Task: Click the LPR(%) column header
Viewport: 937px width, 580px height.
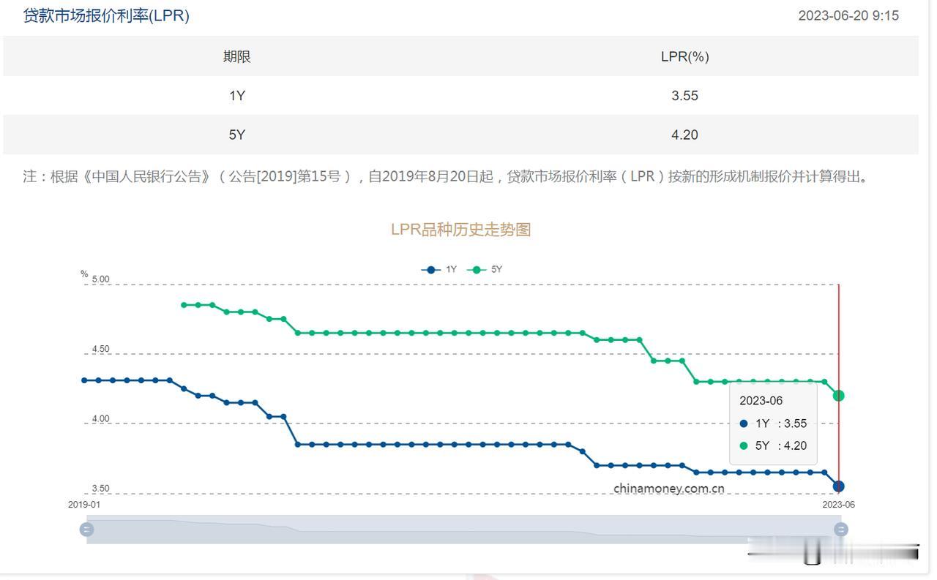Action: click(684, 56)
